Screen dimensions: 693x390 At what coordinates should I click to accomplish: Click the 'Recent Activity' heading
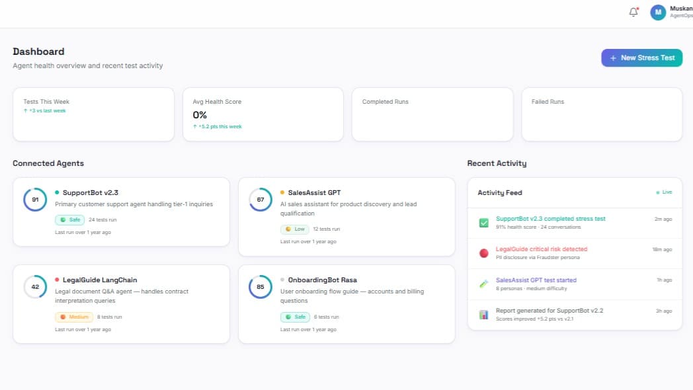pos(497,163)
